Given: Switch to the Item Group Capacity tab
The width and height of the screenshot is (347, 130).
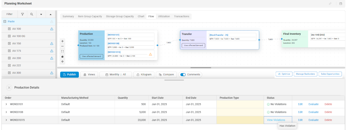Looking at the screenshot, I should click(90, 16).
